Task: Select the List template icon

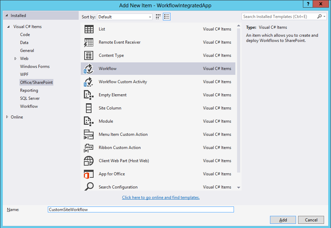Action: click(89, 29)
